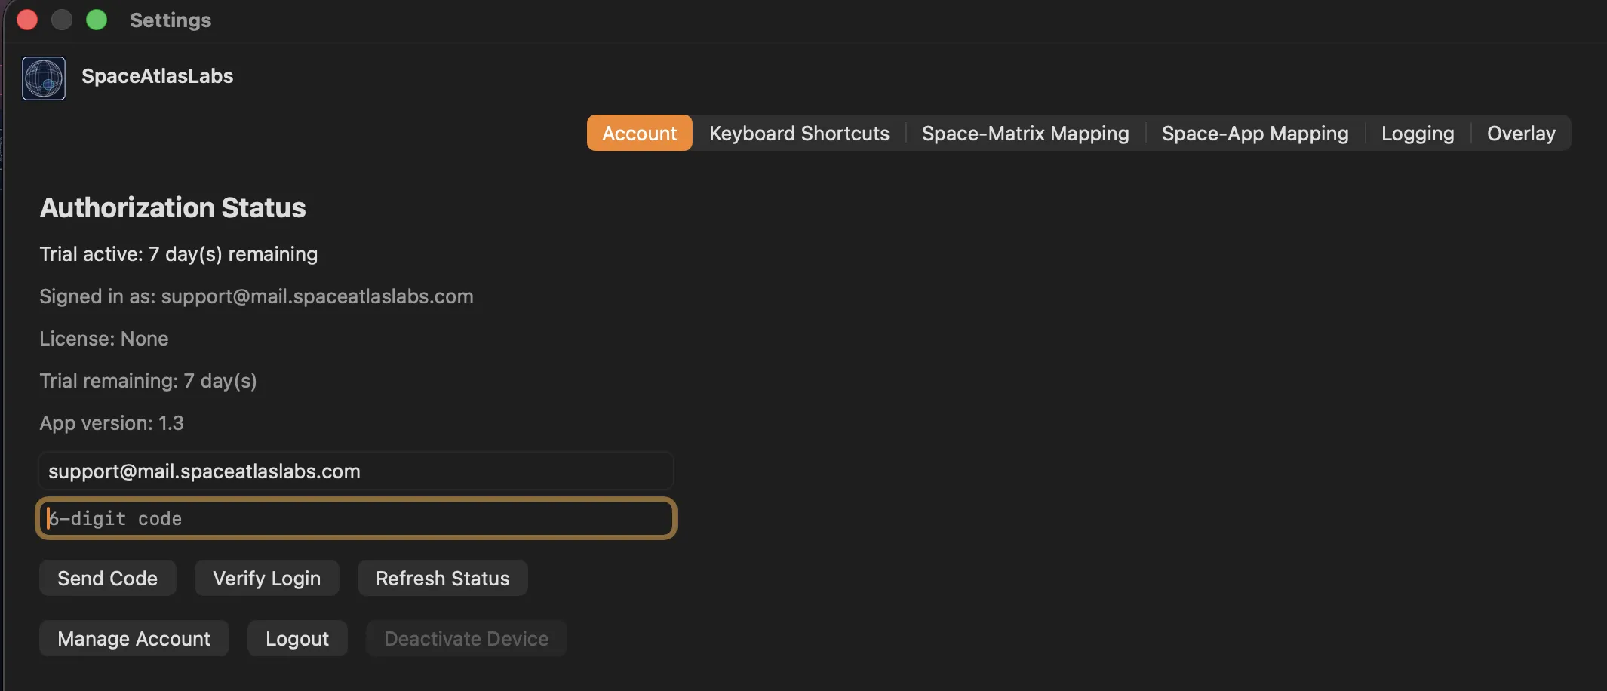Click the Deactivate Device button
The height and width of the screenshot is (691, 1607).
point(466,637)
